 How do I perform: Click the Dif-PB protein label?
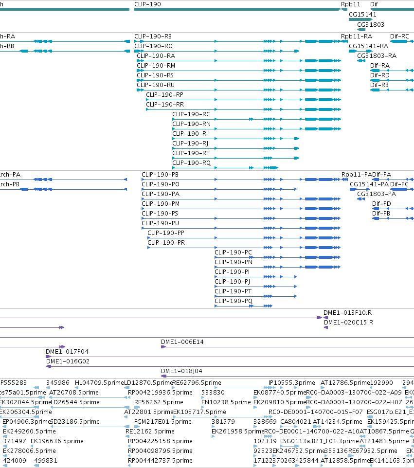point(381,214)
